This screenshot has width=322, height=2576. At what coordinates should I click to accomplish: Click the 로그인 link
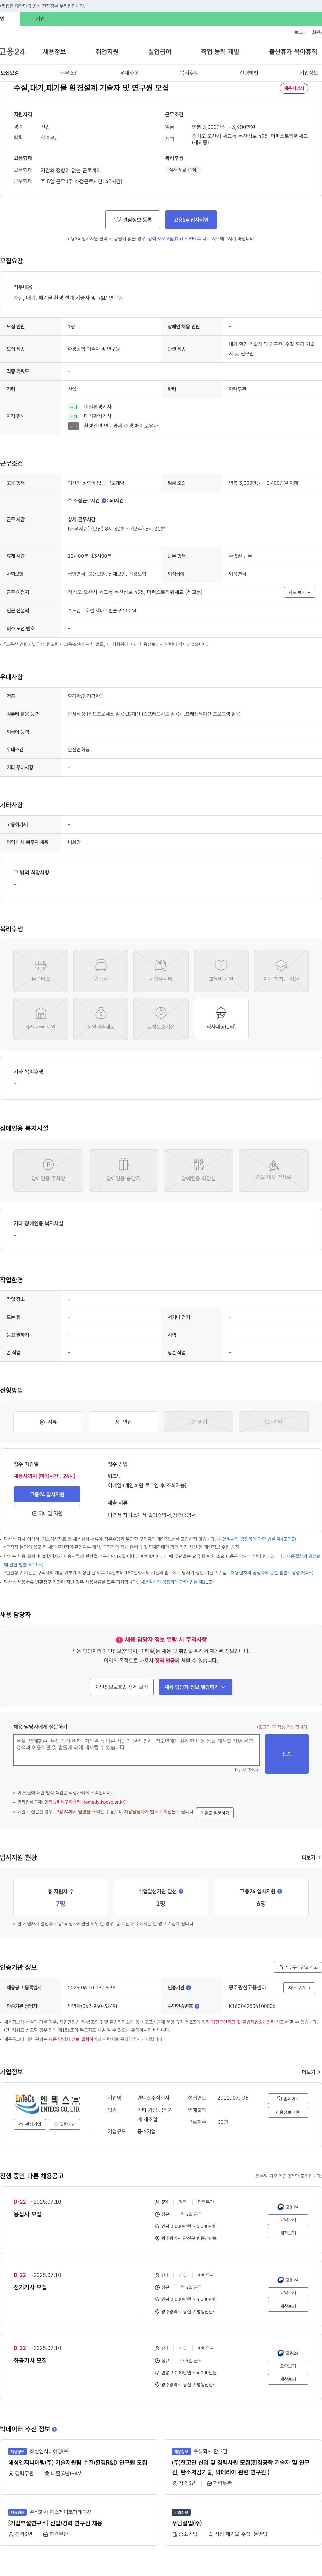click(300, 32)
